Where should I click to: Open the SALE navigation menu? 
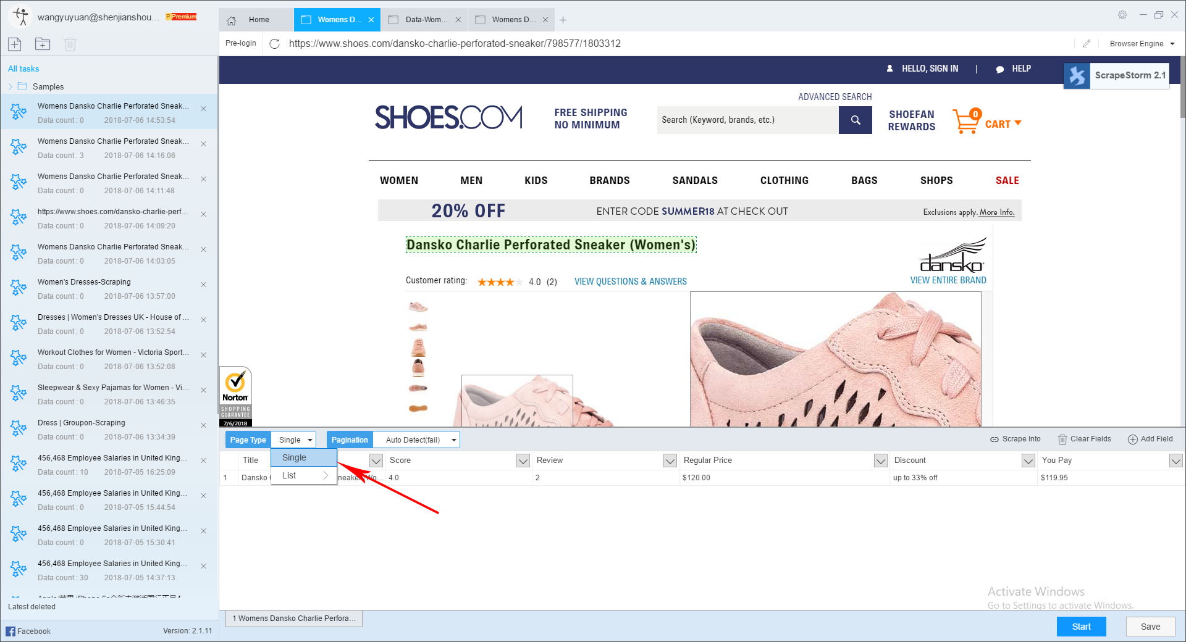(1007, 180)
